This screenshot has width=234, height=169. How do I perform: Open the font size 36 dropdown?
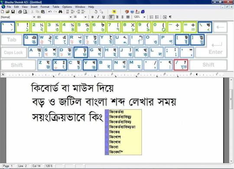85,17
